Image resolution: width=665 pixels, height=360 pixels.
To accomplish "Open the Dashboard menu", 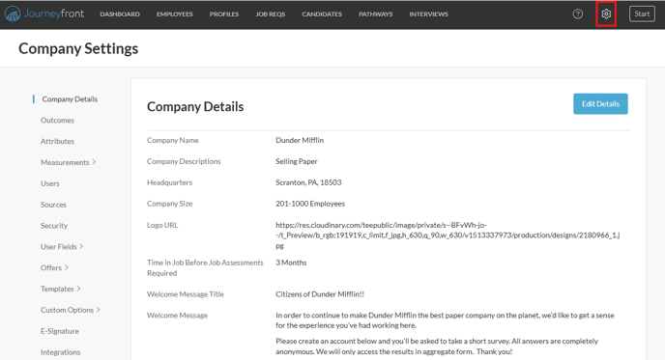I will click(120, 14).
